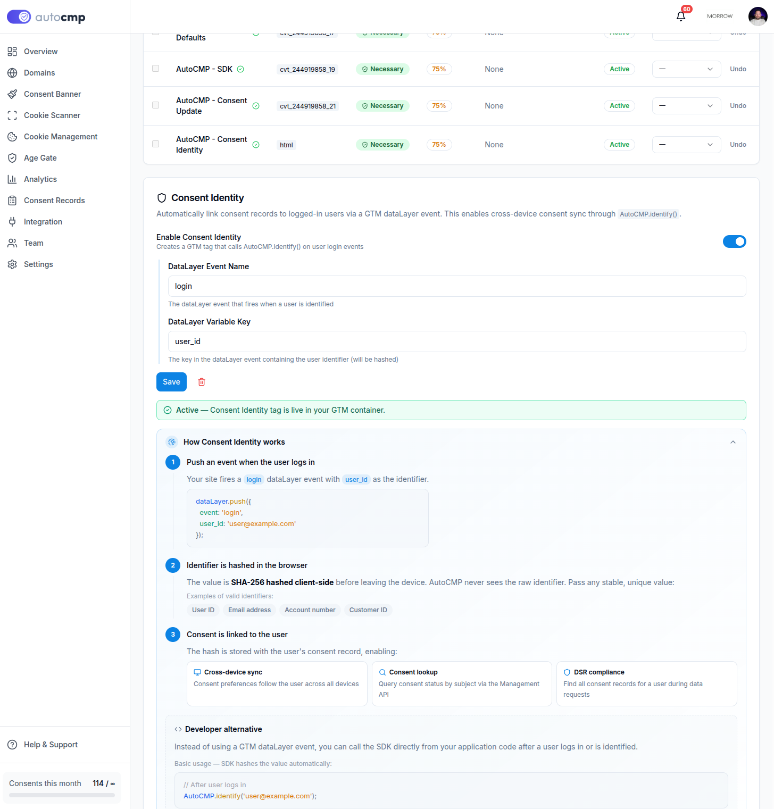Image resolution: width=774 pixels, height=809 pixels.
Task: Click the cvt_244919858_21 tag ID
Action: (x=308, y=106)
